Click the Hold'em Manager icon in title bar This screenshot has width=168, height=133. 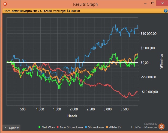tap(6, 4)
